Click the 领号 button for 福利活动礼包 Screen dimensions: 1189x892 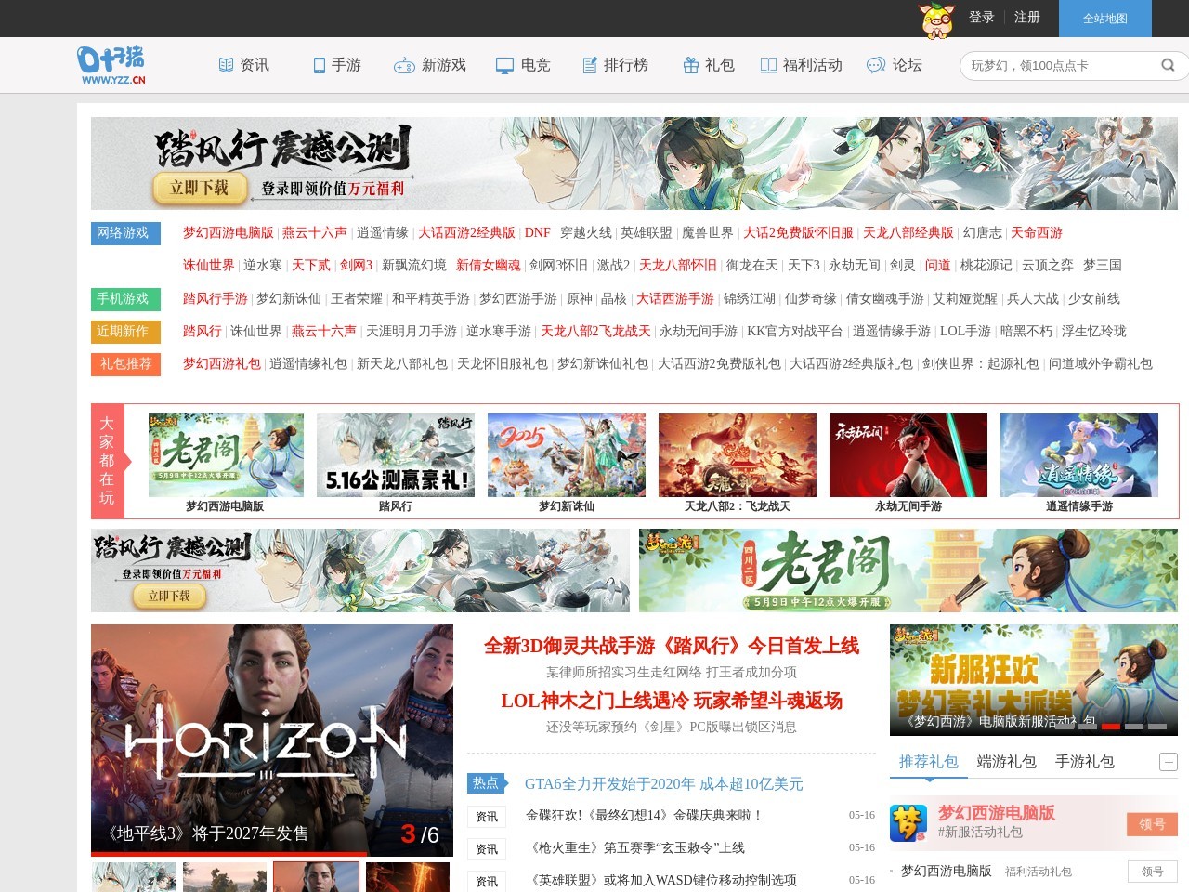(1153, 872)
